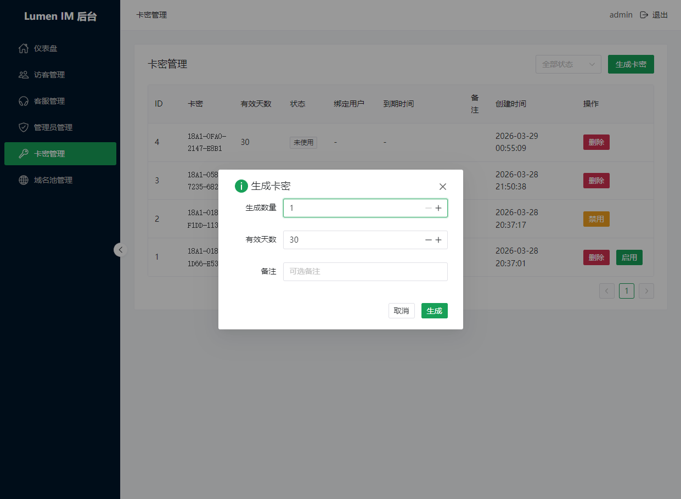Click the Lumen IM 后台 logo title

click(x=60, y=16)
